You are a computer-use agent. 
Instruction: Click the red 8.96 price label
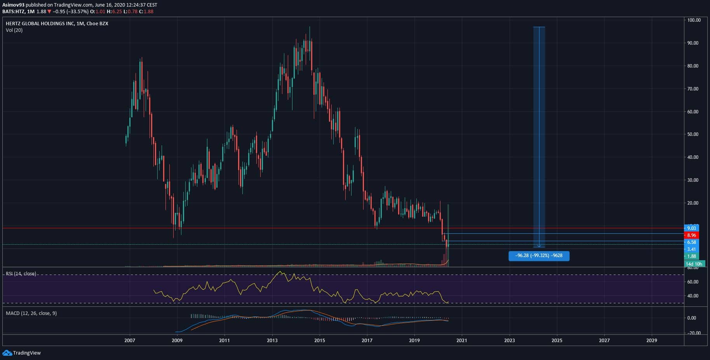click(x=691, y=235)
